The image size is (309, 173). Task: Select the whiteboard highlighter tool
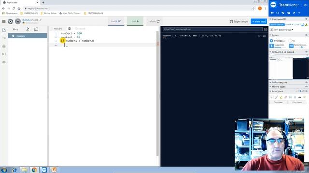click(281, 97)
